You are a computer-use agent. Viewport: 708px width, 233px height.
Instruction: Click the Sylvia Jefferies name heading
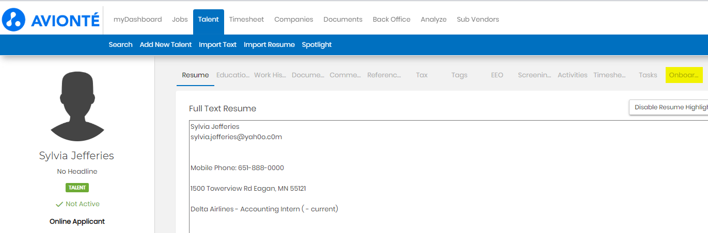tap(76, 156)
